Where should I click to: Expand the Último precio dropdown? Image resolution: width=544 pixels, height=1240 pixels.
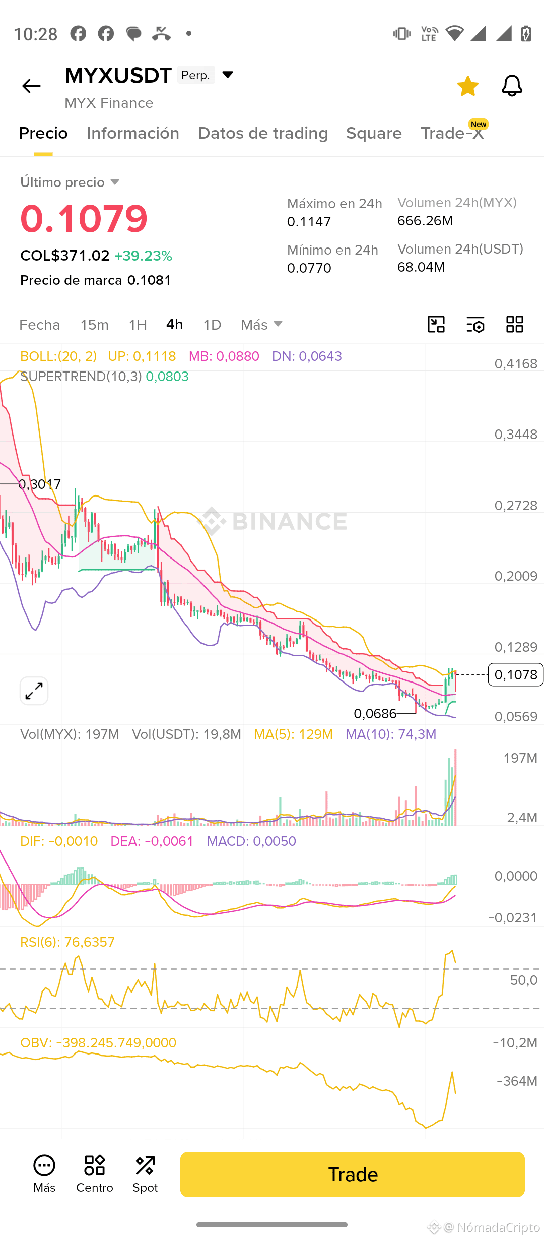pos(70,182)
